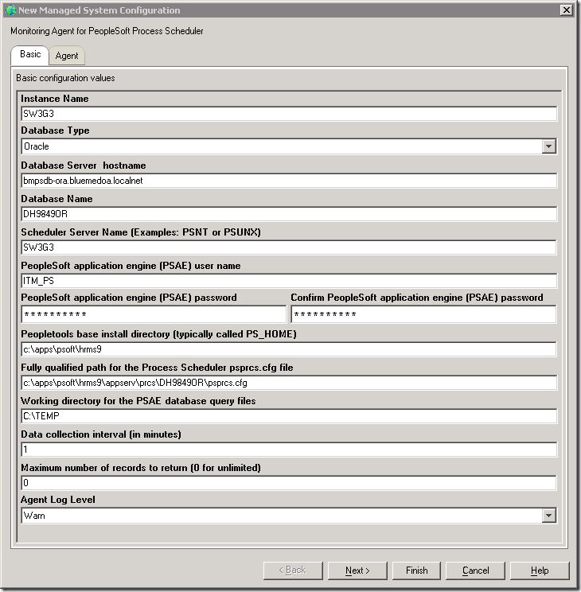Viewport: 581px width, 592px height.
Task: Click the globe icon in the title bar
Action: [x=10, y=10]
